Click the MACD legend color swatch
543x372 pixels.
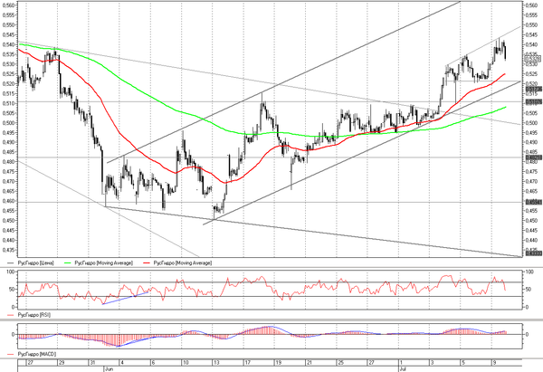coord(11,354)
